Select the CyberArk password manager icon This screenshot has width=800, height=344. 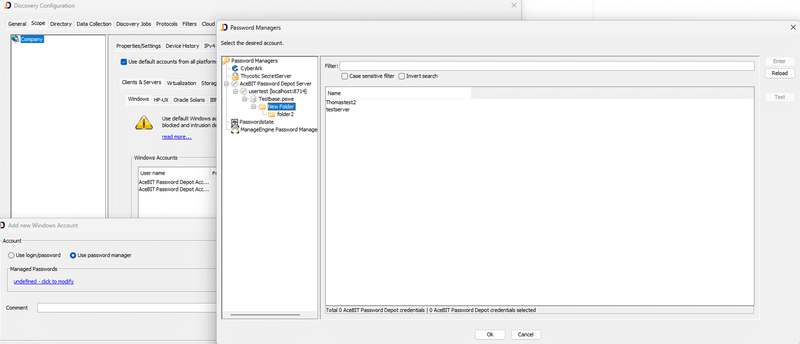click(x=235, y=68)
